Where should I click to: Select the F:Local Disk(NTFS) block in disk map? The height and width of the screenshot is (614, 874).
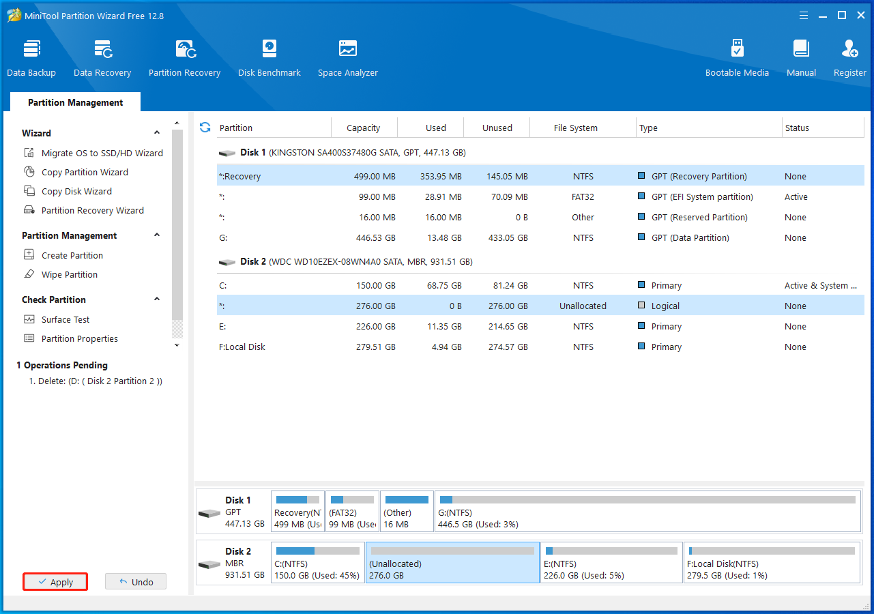(772, 563)
